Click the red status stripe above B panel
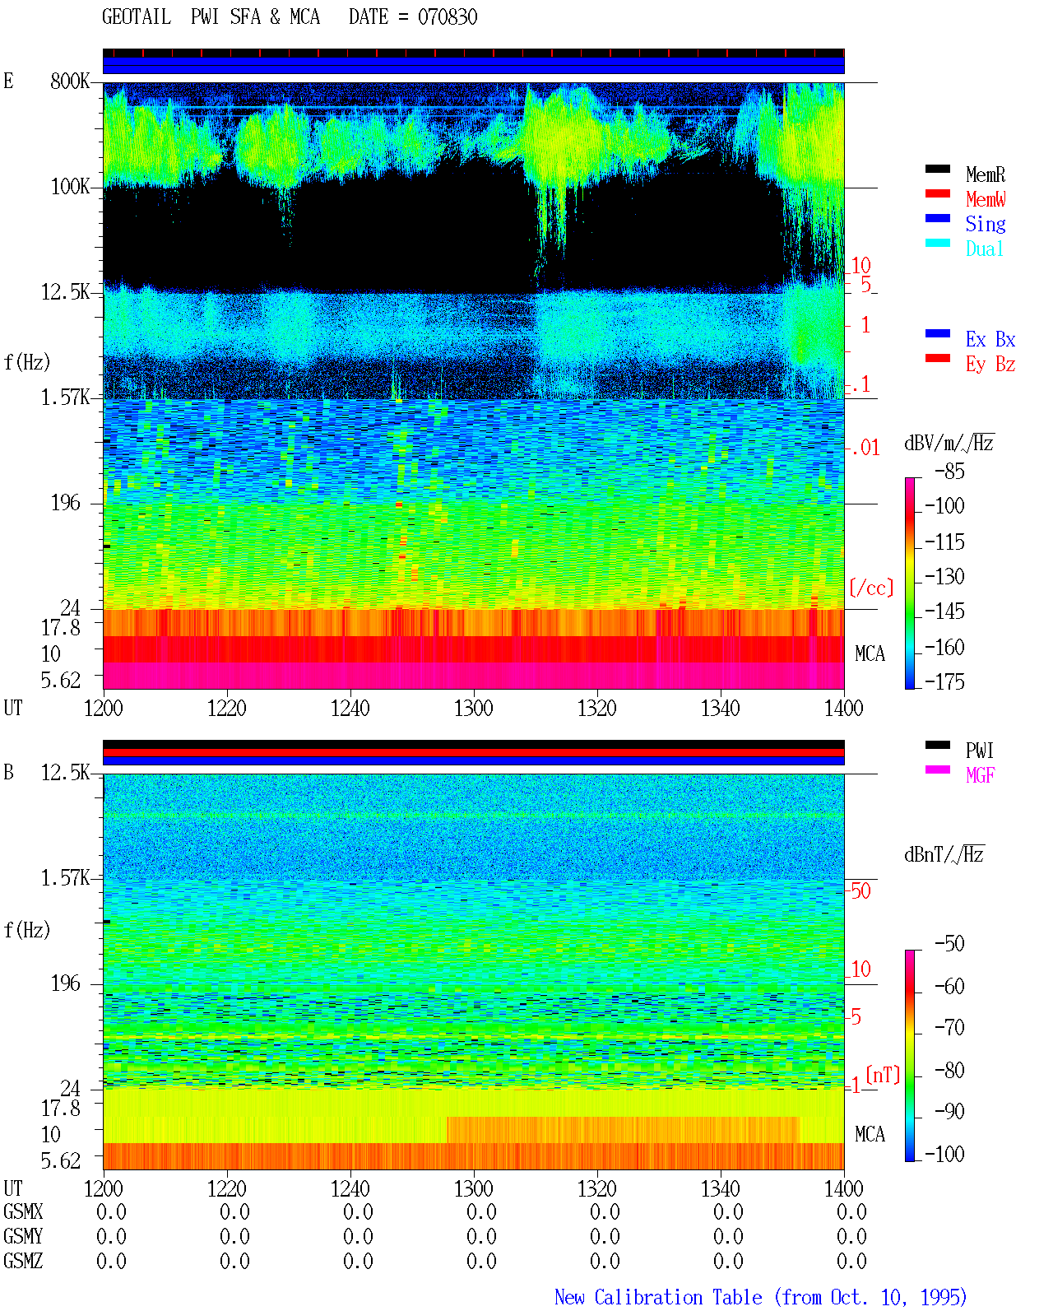The width and height of the screenshot is (1053, 1311). tap(474, 752)
